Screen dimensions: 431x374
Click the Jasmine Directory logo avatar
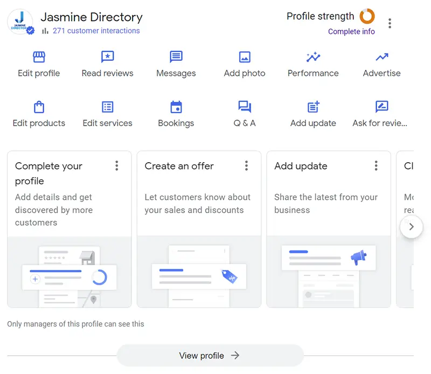pos(20,22)
